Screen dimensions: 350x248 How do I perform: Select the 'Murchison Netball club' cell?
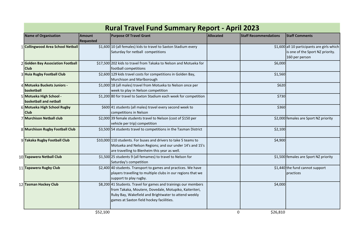click(x=51, y=121)
